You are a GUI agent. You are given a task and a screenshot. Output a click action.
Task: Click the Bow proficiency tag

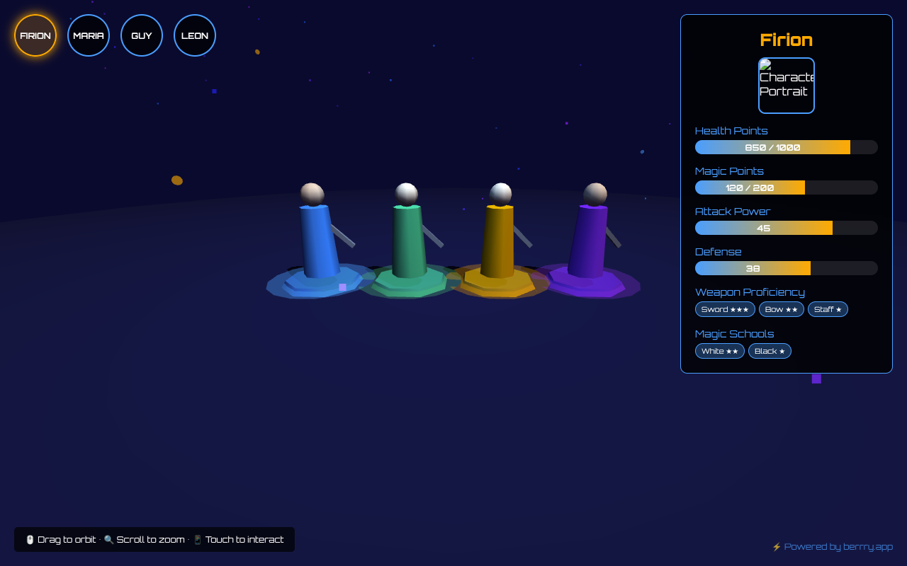pyautogui.click(x=781, y=309)
